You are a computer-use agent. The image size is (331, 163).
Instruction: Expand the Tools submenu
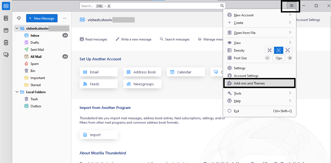click(x=260, y=93)
